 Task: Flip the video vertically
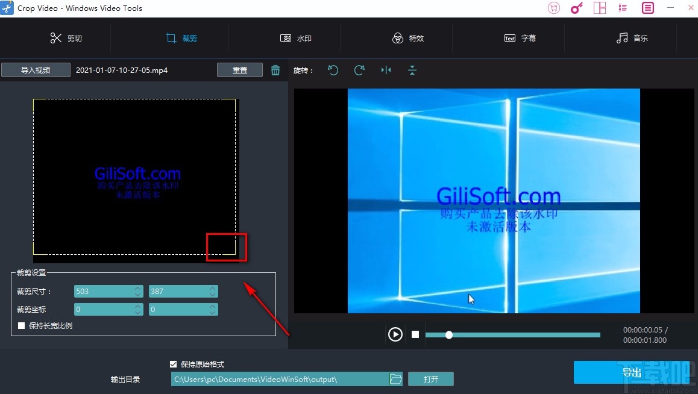pyautogui.click(x=412, y=70)
